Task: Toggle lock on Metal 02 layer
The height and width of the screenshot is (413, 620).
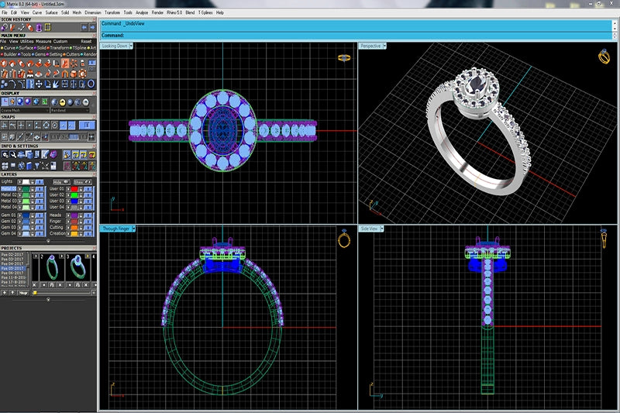Action: (x=33, y=194)
